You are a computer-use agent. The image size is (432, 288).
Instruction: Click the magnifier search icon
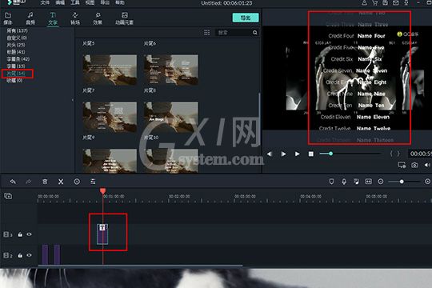[255, 33]
